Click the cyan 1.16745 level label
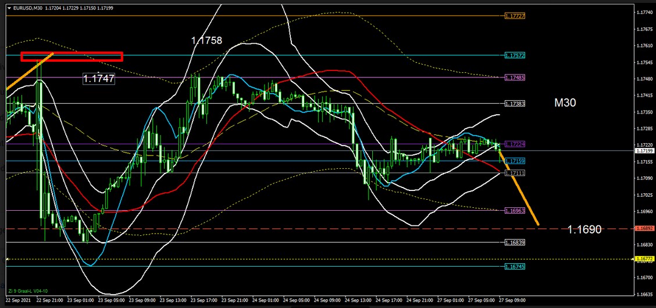Screen dimensions: 656x308 coord(515,266)
